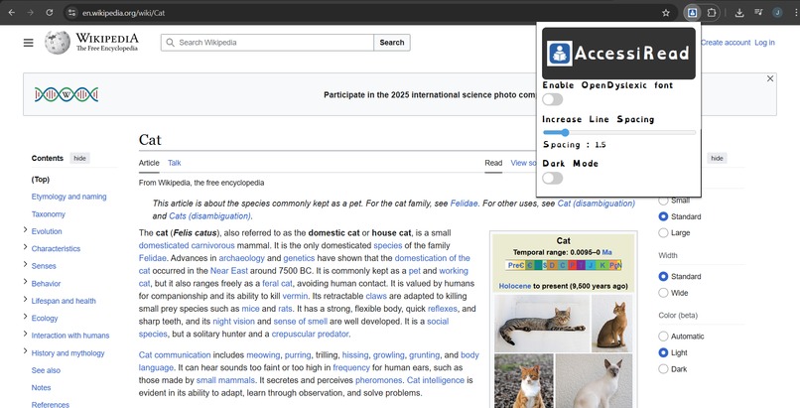Open the Cat communication link
Screen dimensions: 800x408
coord(175,355)
